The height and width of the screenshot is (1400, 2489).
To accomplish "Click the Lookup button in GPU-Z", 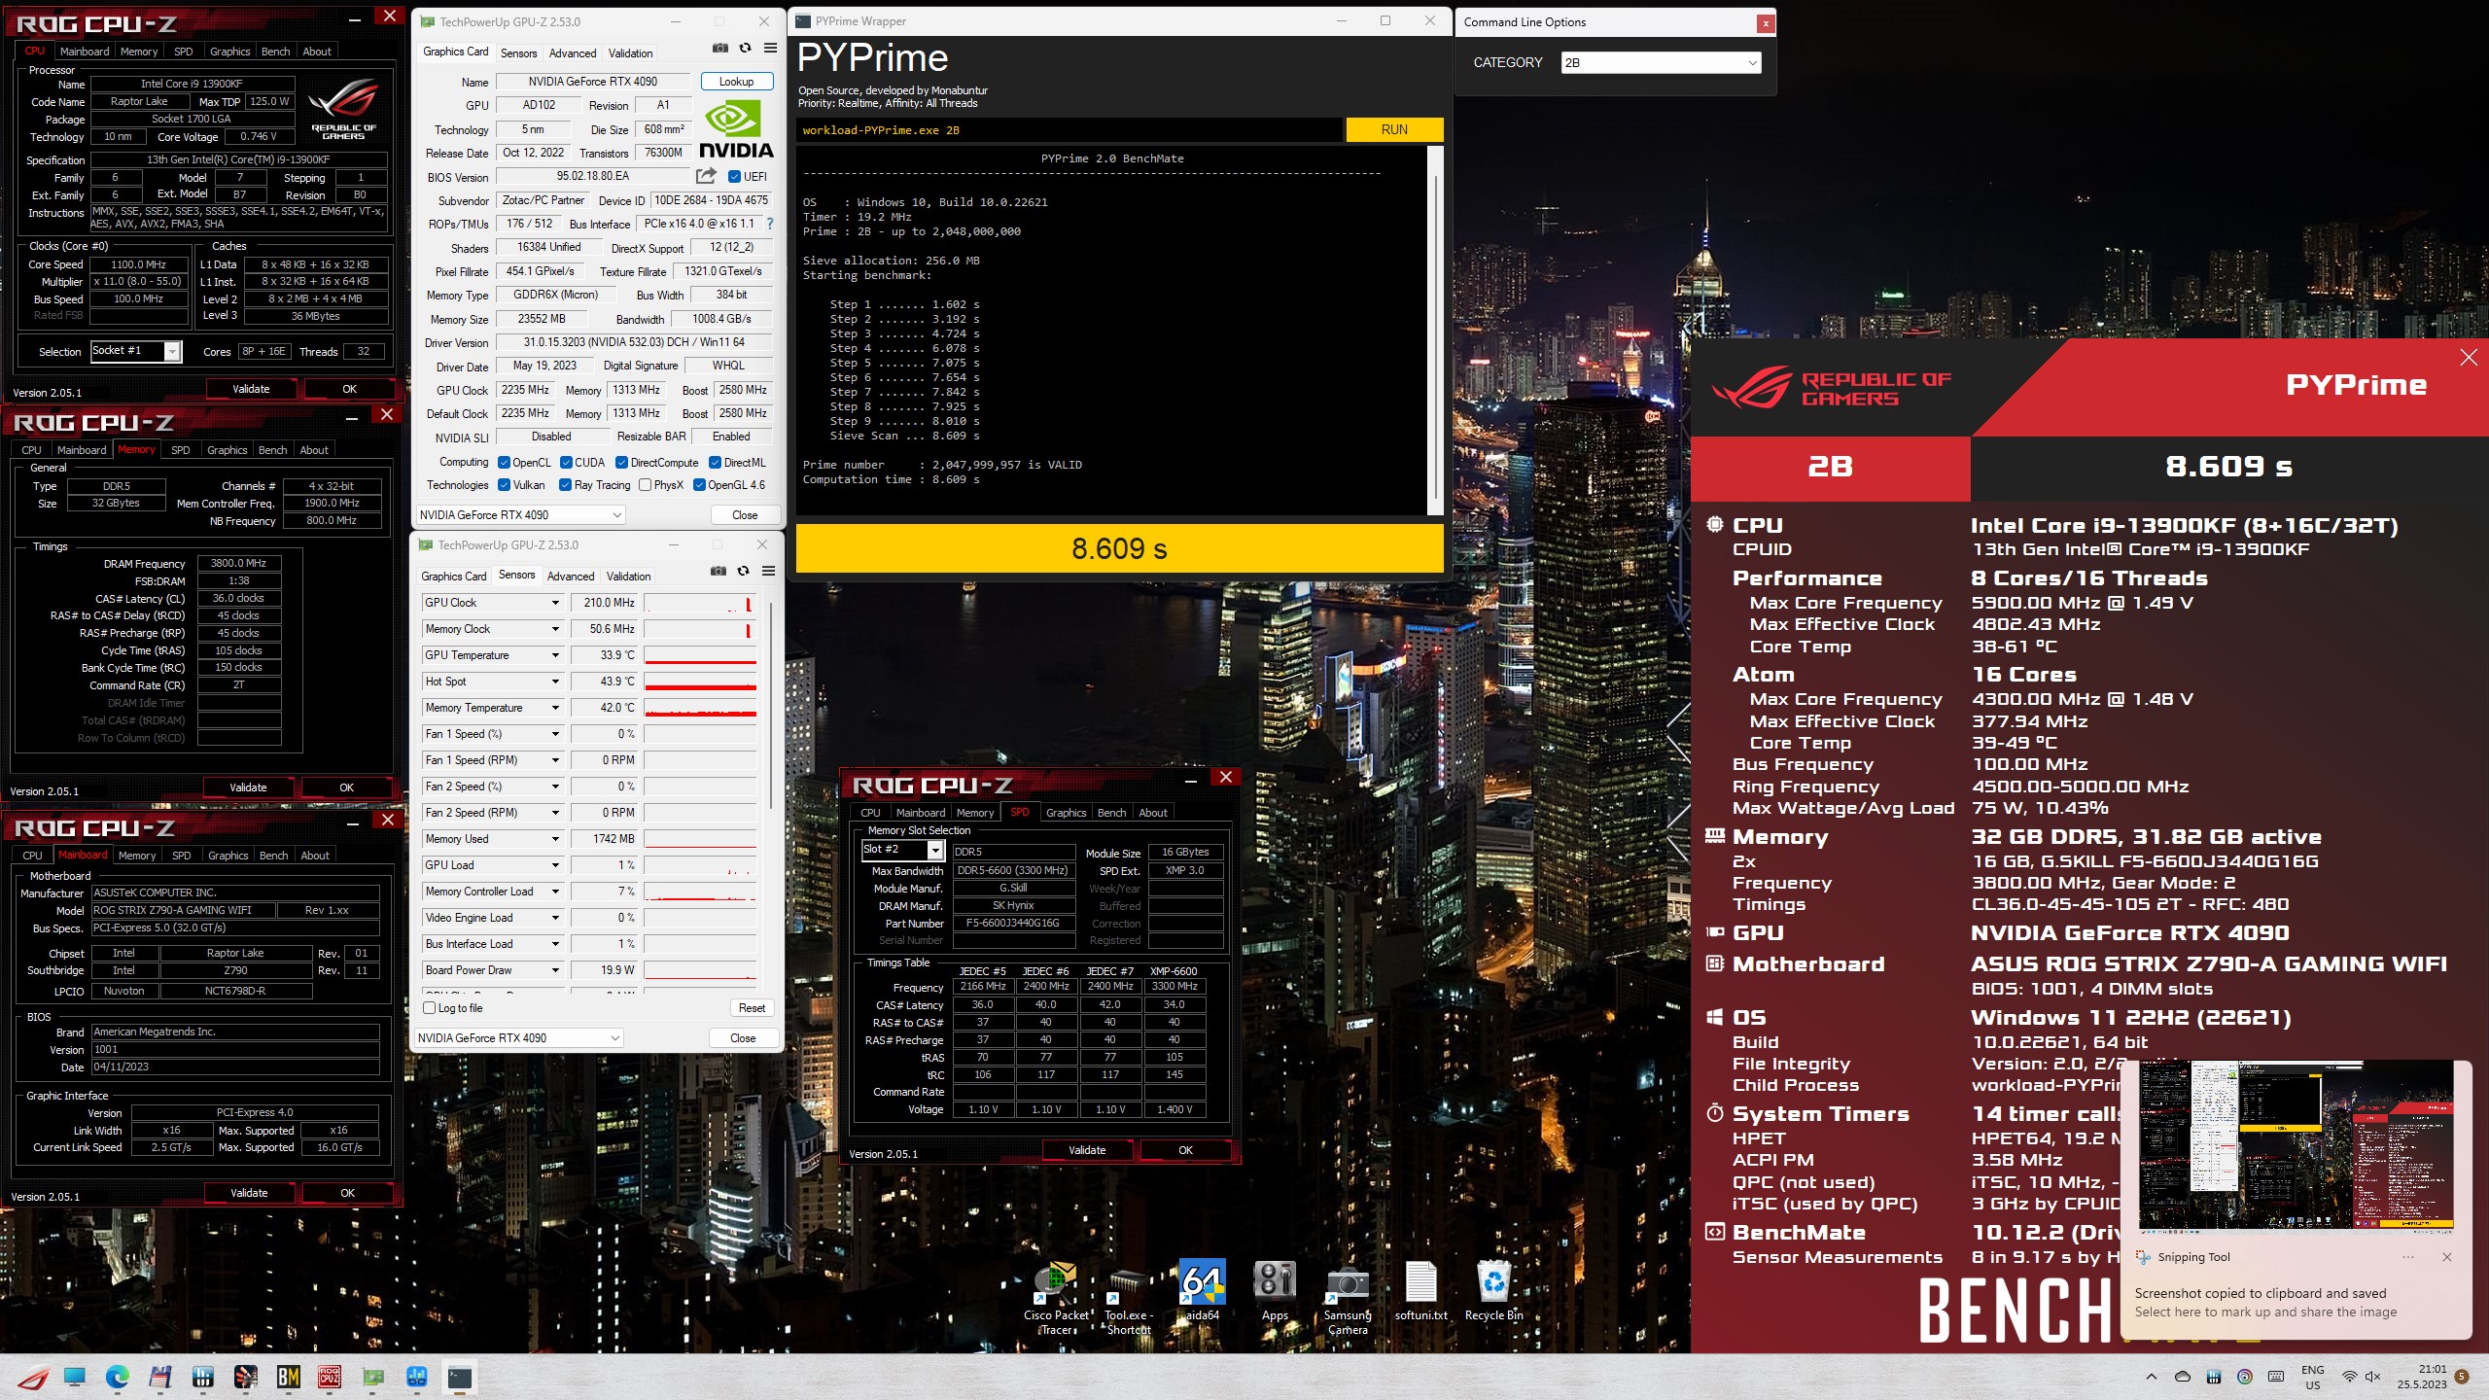I will (x=736, y=82).
